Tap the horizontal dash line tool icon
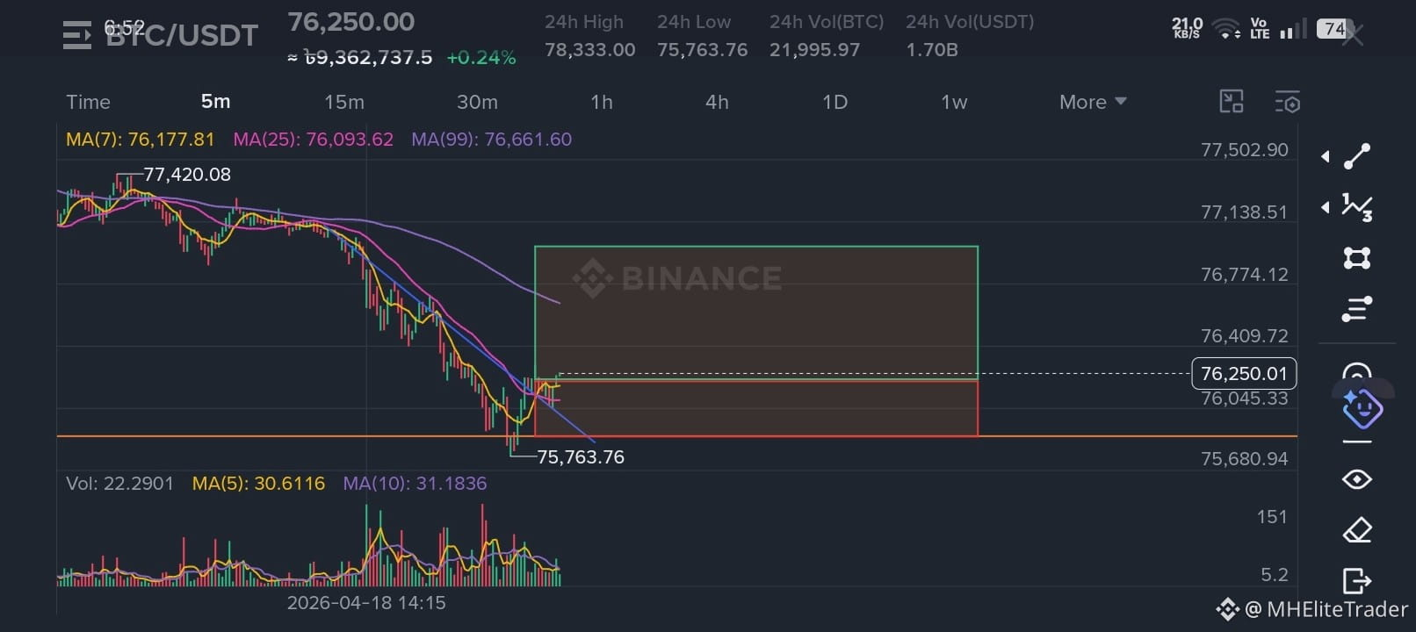Screen dimensions: 1416x632 pyautogui.click(x=1357, y=442)
